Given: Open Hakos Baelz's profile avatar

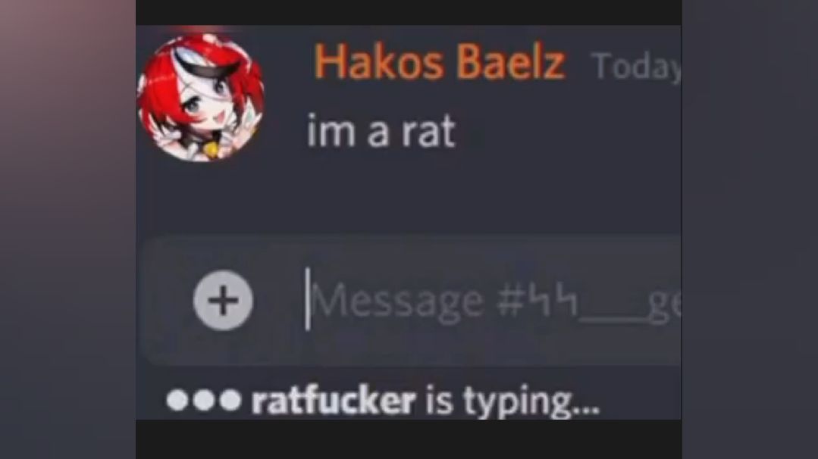Looking at the screenshot, I should 200,98.
